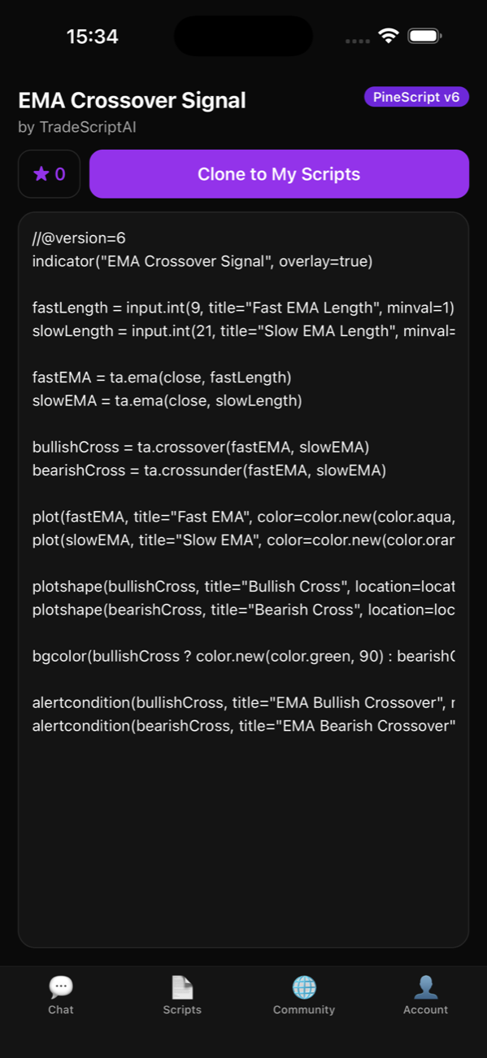The image size is (487, 1058).
Task: Toggle the star favorite count button
Action: [50, 174]
